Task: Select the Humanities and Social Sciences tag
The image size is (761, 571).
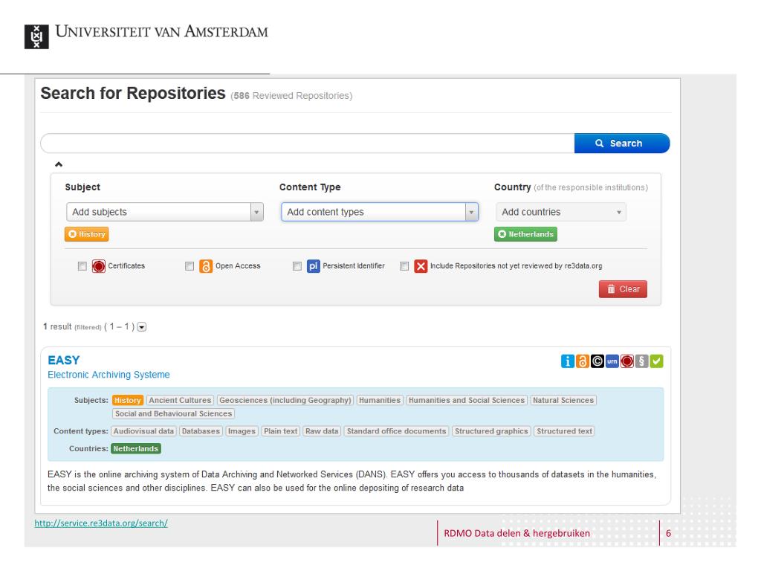Action: point(467,400)
